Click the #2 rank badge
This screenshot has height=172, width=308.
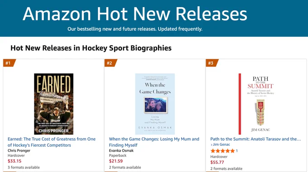[111, 63]
